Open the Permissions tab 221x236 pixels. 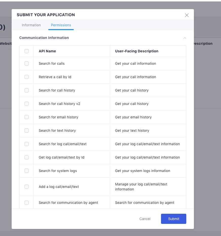point(61,25)
